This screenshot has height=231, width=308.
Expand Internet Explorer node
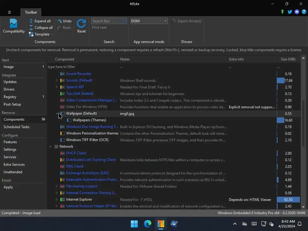point(57,199)
